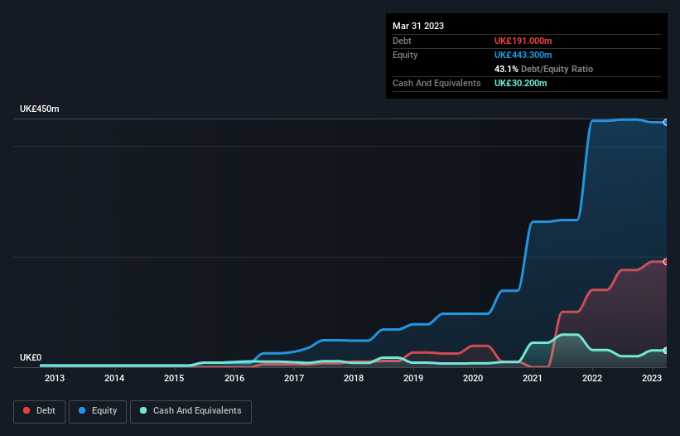Click the UK£0 y-axis label

tap(31, 357)
